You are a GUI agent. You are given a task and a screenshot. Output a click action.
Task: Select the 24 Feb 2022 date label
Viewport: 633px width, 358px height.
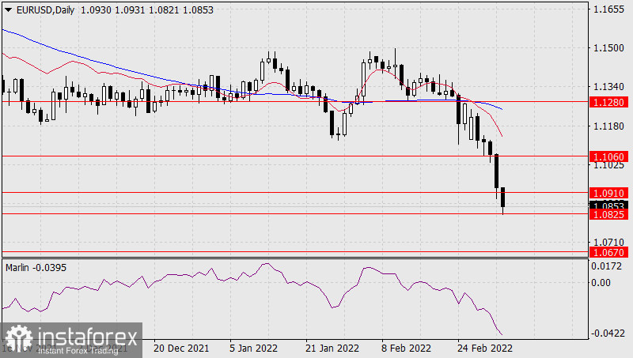486,349
